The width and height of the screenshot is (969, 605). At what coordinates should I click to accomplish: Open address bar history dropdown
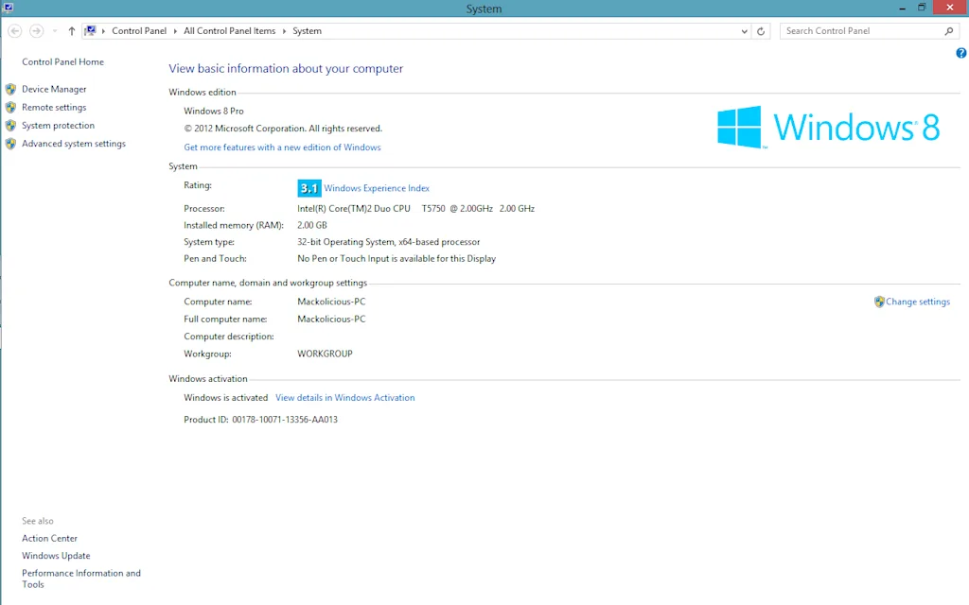[x=744, y=31]
